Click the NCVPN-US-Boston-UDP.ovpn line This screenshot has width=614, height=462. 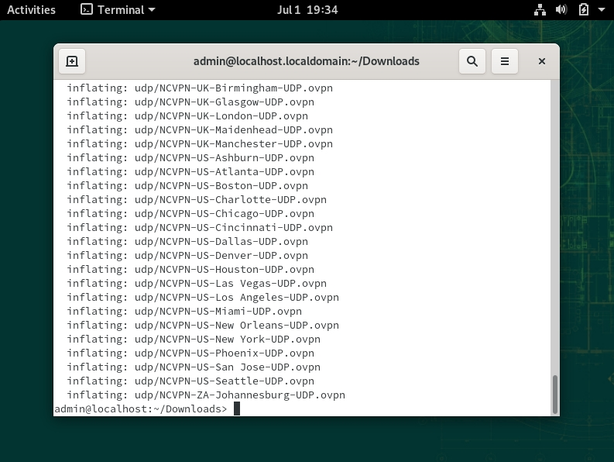click(x=187, y=185)
